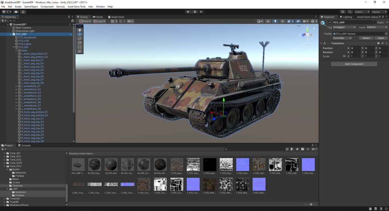Switch to the Game tab
Image resolution: width=389 pixels, height=211 pixels.
(x=98, y=17)
